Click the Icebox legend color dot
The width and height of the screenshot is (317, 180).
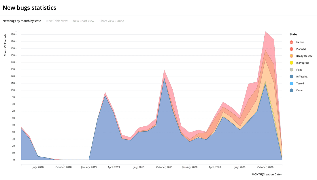[x=291, y=42]
